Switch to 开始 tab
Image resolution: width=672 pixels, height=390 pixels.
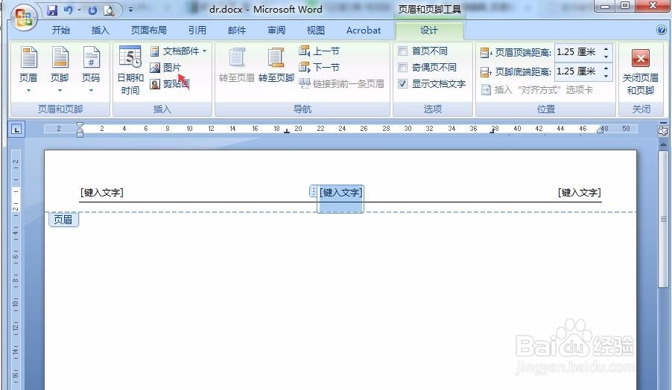[x=61, y=30]
